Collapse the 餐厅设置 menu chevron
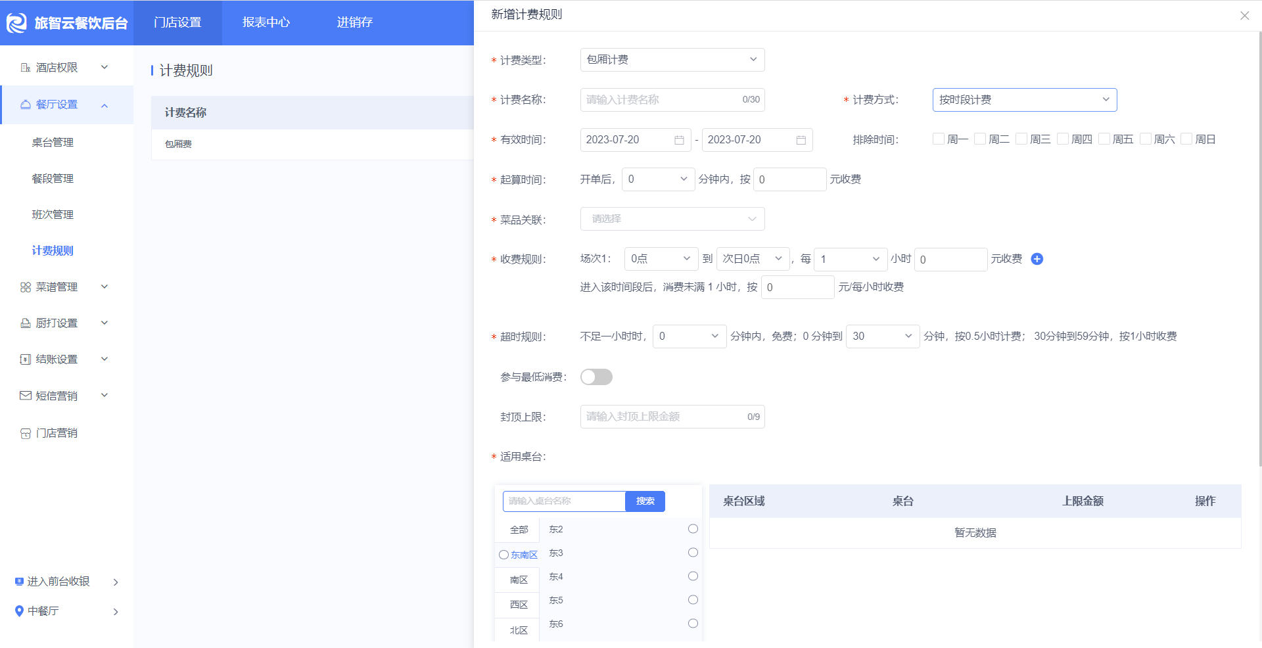Screen dimensions: 1262x648 105,105
